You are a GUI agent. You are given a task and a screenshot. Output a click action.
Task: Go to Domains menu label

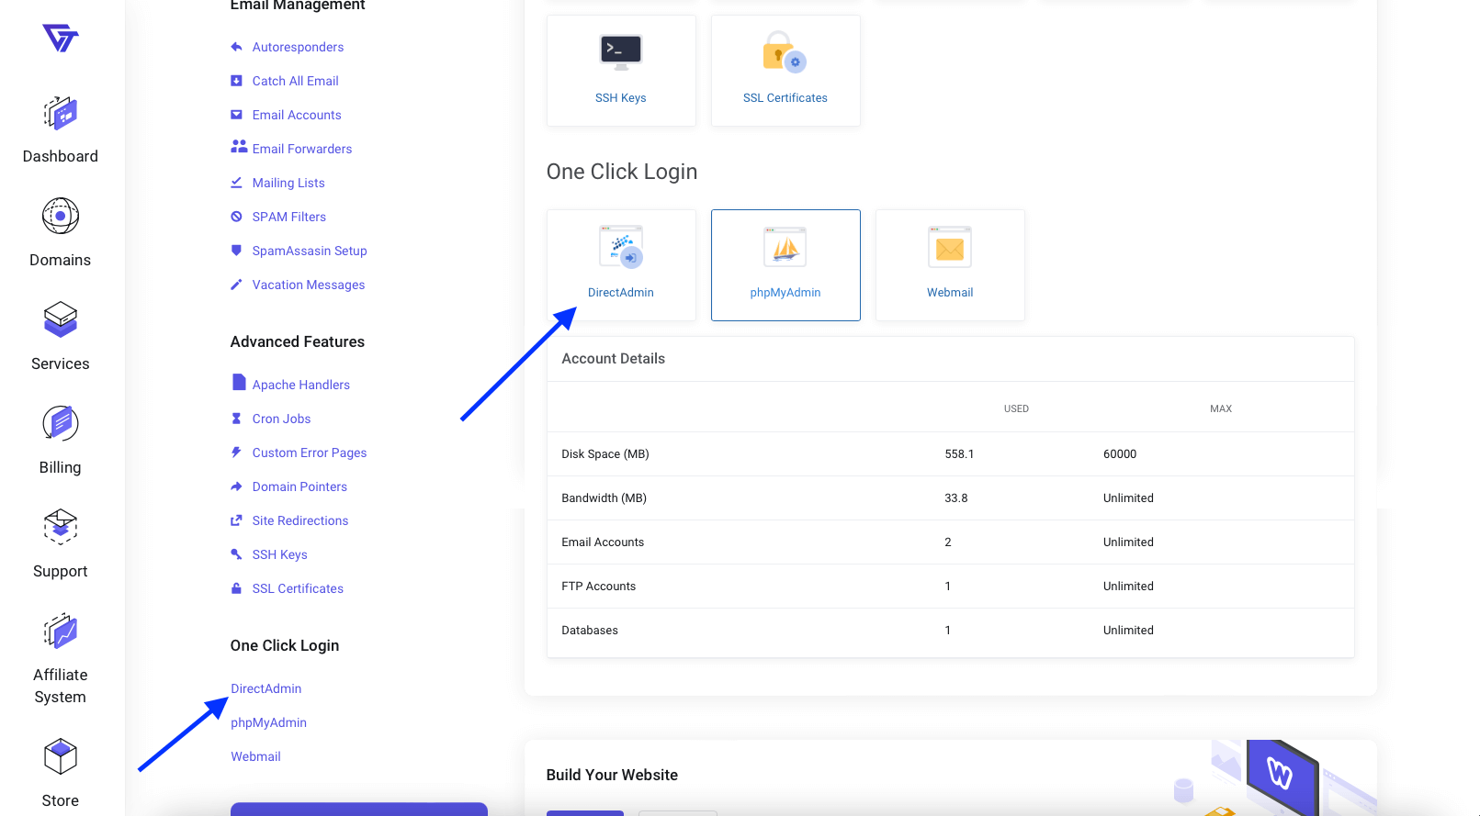[x=61, y=260]
